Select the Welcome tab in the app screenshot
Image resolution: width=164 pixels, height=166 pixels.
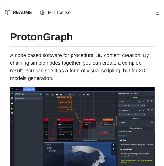tap(18, 89)
